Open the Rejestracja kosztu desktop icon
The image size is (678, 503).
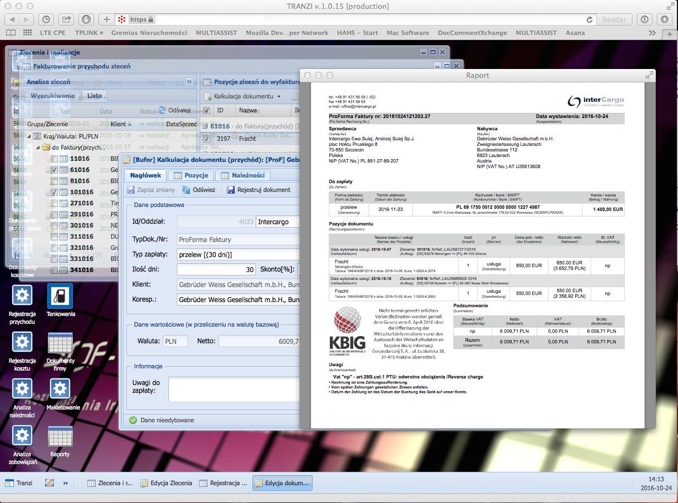pos(22,342)
